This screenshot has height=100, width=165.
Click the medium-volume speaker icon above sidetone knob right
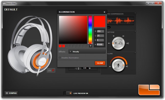pos(123,36)
